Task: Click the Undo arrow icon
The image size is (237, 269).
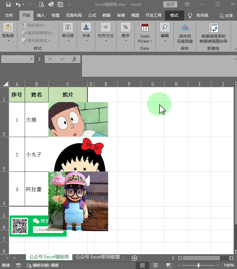Action: [18, 5]
